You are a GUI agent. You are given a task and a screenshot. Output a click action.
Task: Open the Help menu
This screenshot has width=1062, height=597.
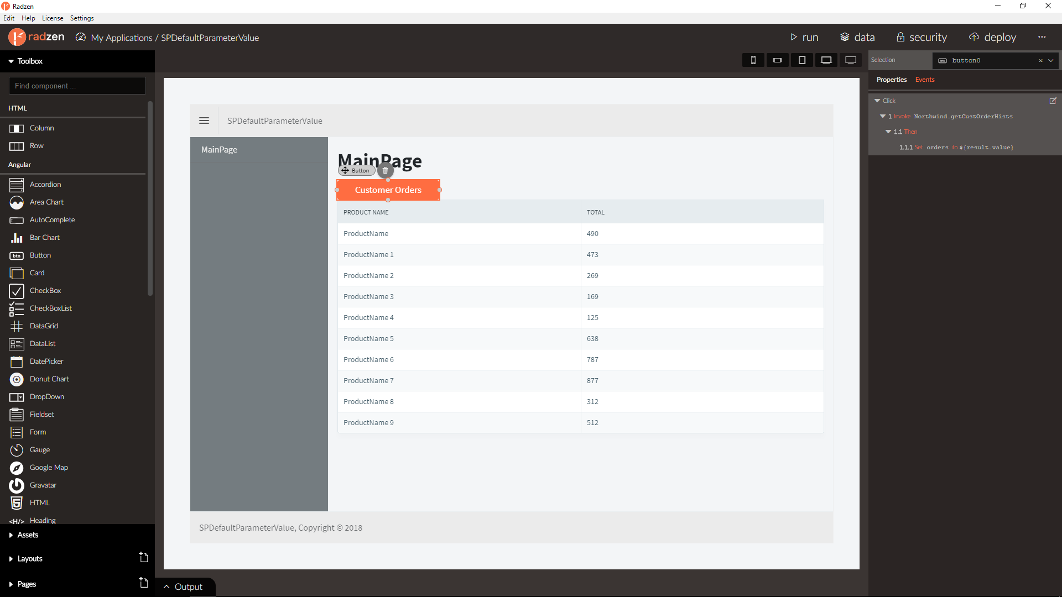(x=28, y=18)
